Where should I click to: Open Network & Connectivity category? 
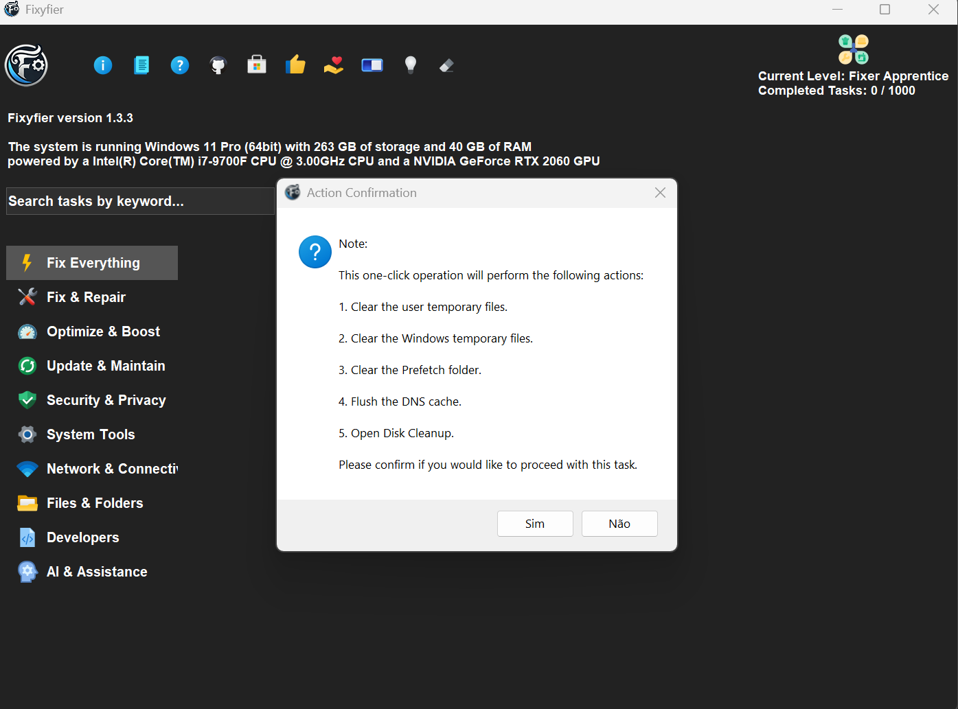coord(111,469)
